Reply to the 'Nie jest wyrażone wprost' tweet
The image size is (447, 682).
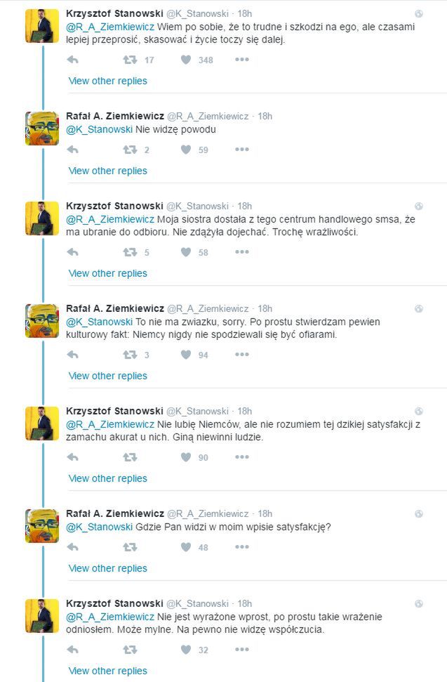coord(72,650)
